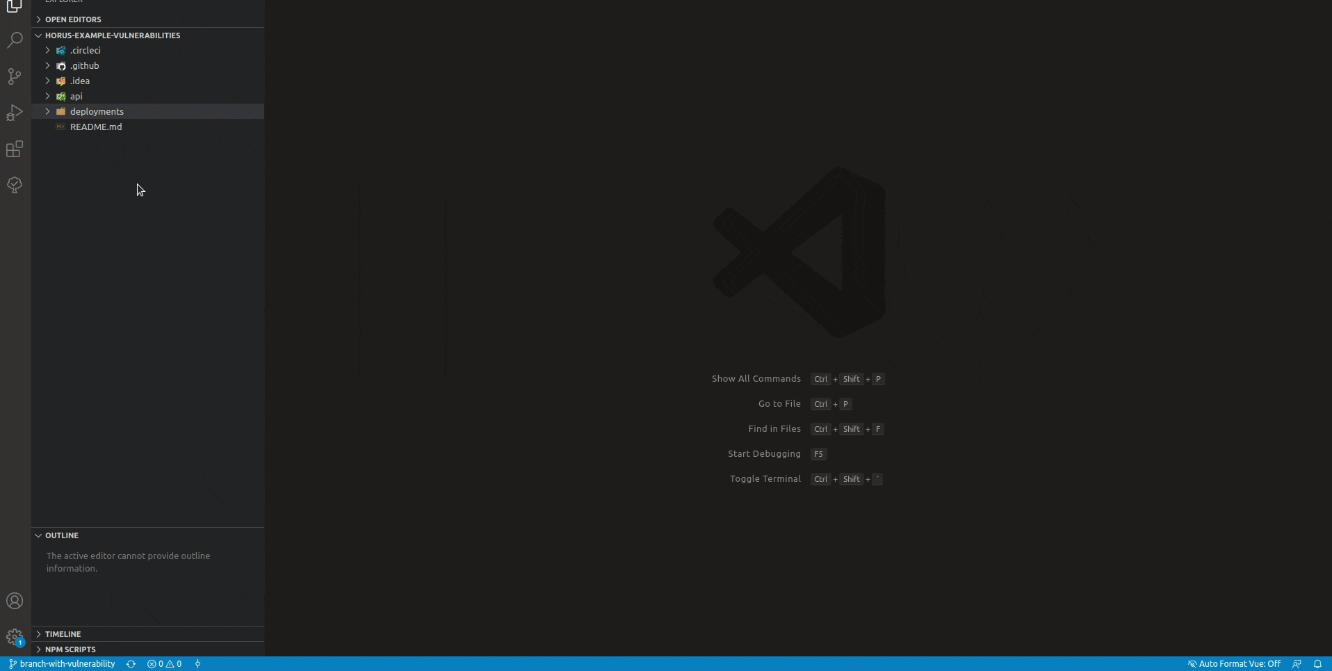Expand the NPM Scripts section
This screenshot has width=1332, height=671.
(70, 649)
